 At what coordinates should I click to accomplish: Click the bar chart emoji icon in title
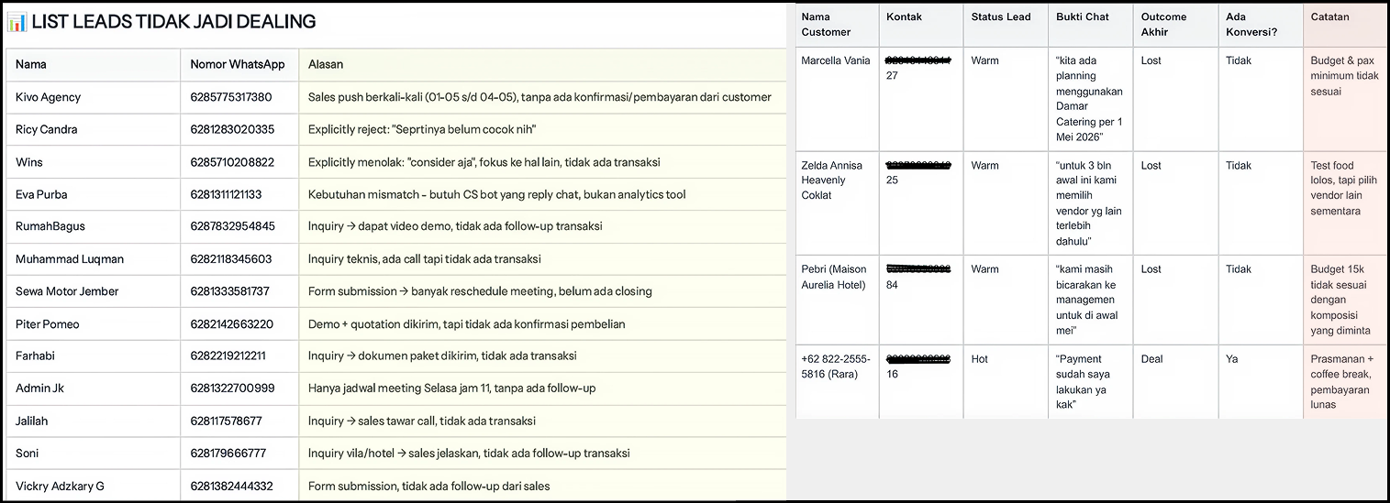pyautogui.click(x=17, y=22)
